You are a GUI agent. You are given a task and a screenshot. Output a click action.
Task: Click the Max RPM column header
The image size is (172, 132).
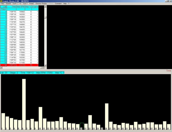[21, 7]
